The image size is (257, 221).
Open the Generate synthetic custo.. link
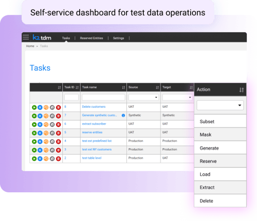click(x=99, y=115)
